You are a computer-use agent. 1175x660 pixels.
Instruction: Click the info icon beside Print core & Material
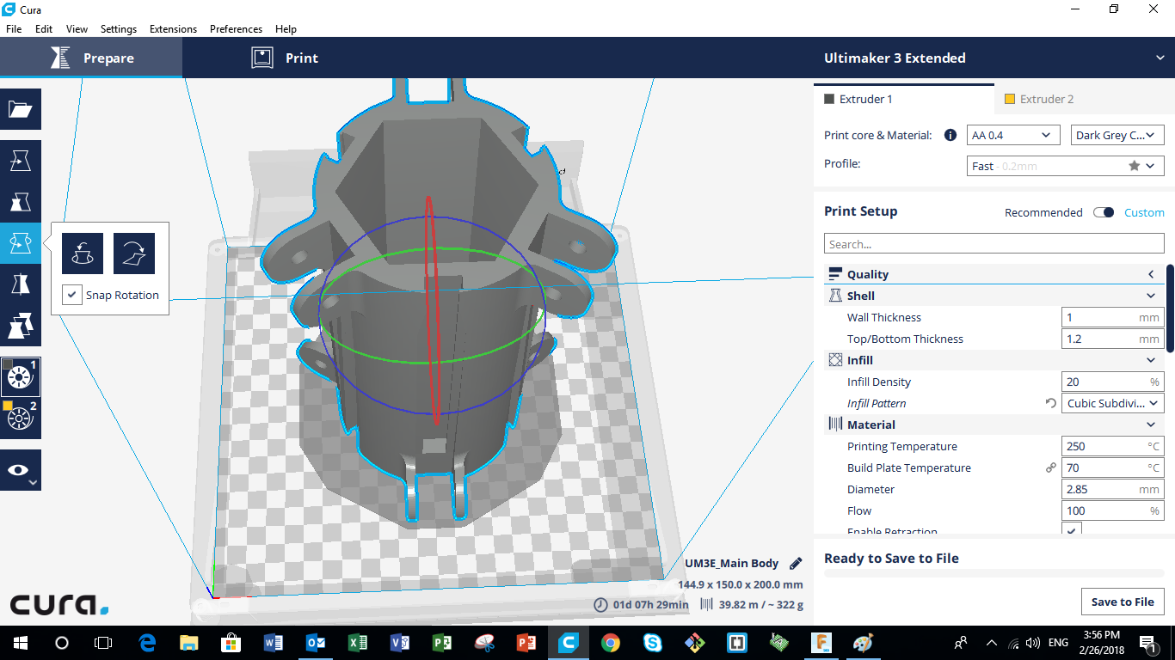pos(950,135)
